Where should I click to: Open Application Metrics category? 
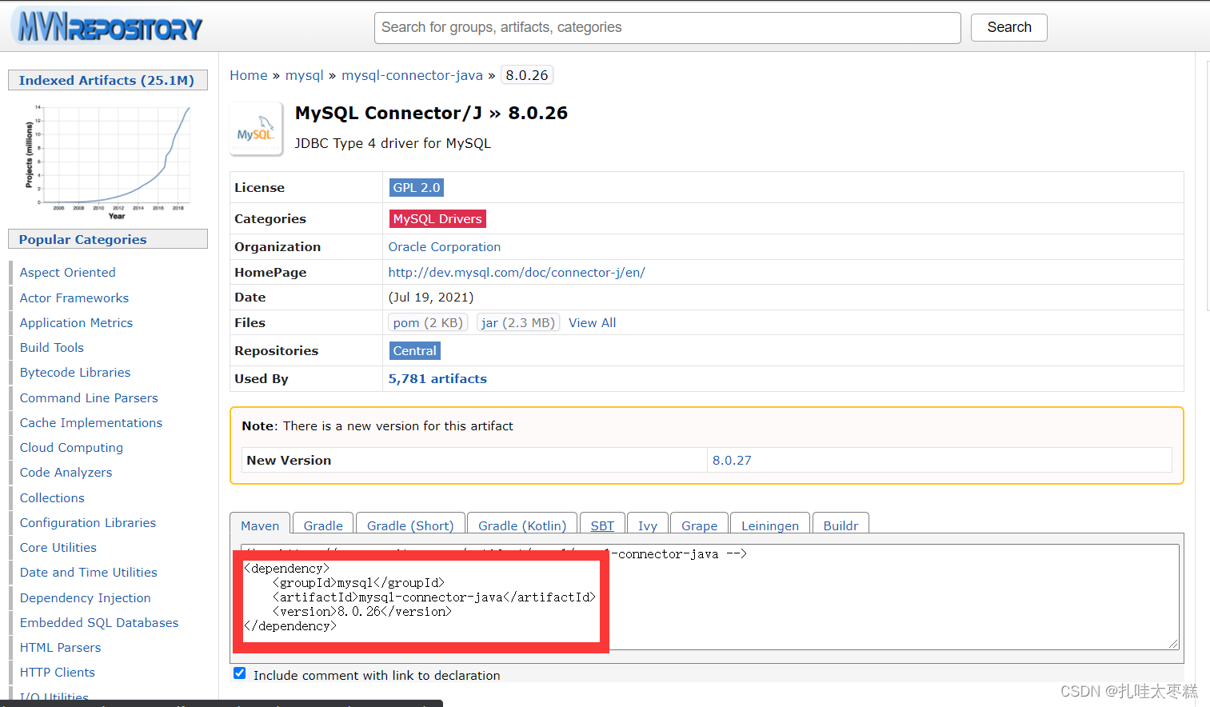[77, 322]
